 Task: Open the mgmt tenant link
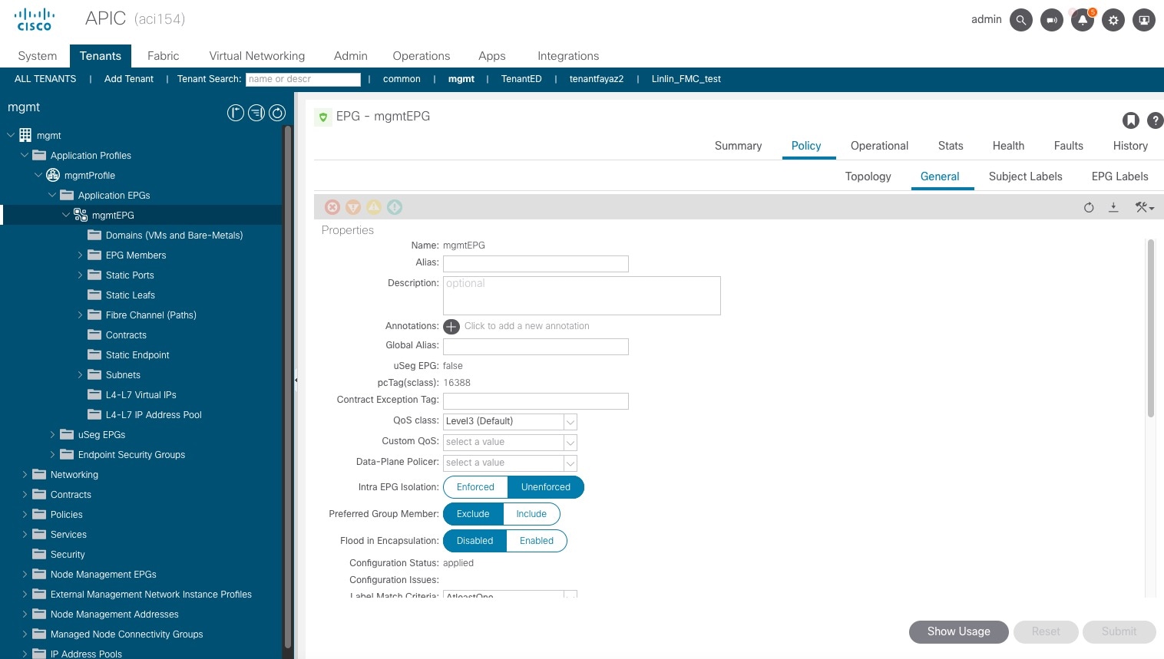click(461, 79)
